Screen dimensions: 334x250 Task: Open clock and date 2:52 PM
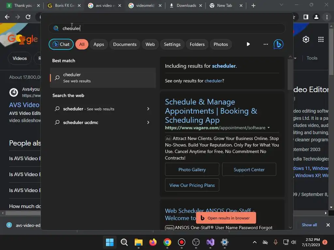[311, 242]
